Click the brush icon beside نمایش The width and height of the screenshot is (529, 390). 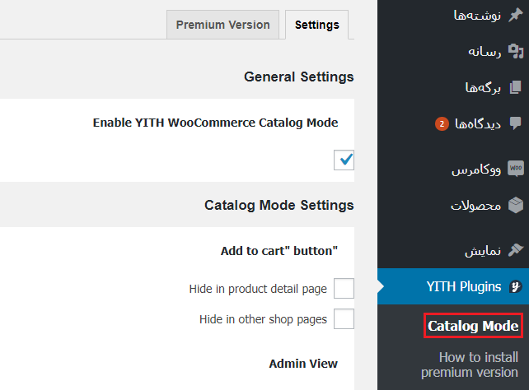pyautogui.click(x=516, y=250)
